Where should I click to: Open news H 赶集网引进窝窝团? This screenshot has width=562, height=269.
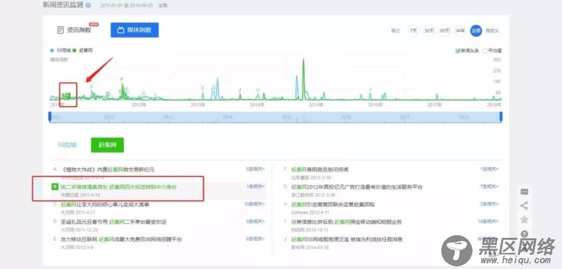[x=333, y=204]
